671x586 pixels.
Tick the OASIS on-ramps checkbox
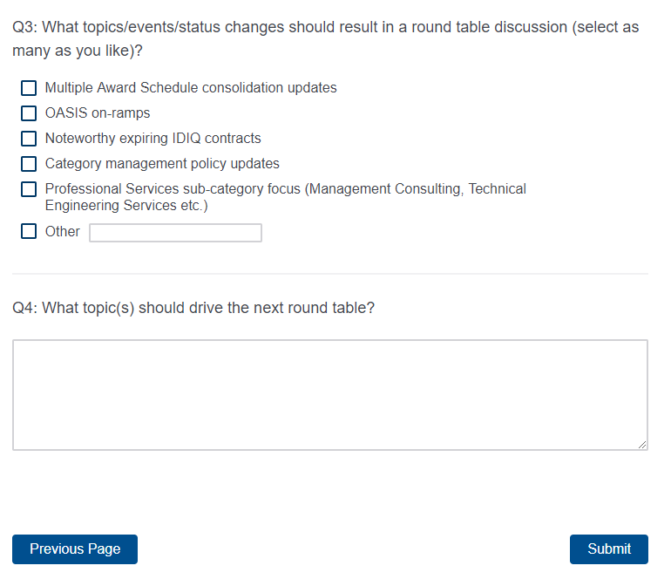(x=29, y=113)
